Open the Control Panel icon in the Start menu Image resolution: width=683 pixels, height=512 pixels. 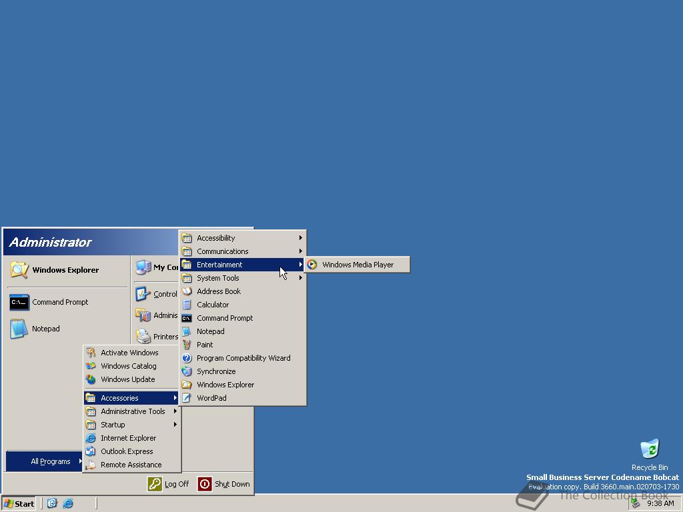click(x=143, y=294)
